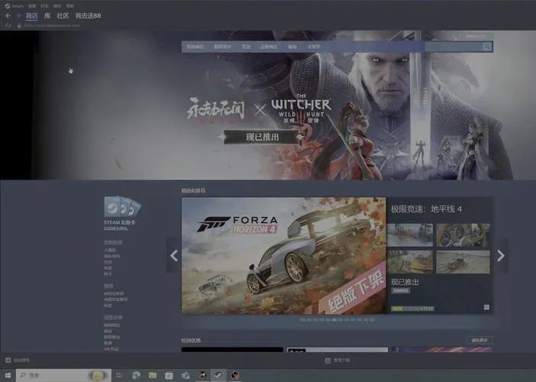Focus the store search field
The image size is (536, 382).
click(x=454, y=47)
